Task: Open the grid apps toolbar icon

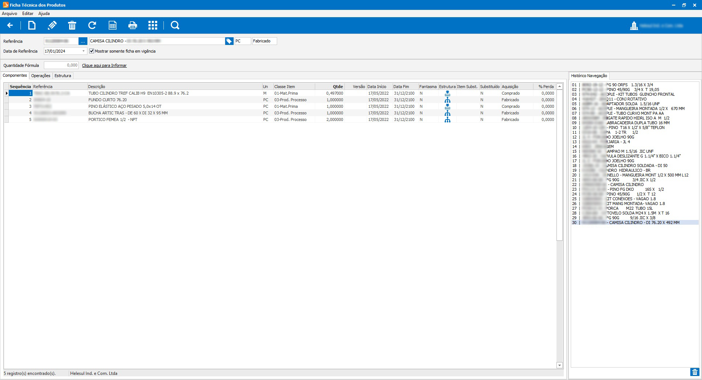Action: click(x=153, y=25)
